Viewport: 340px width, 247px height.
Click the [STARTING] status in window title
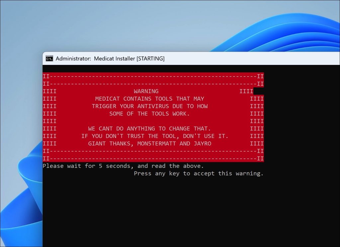(150, 59)
